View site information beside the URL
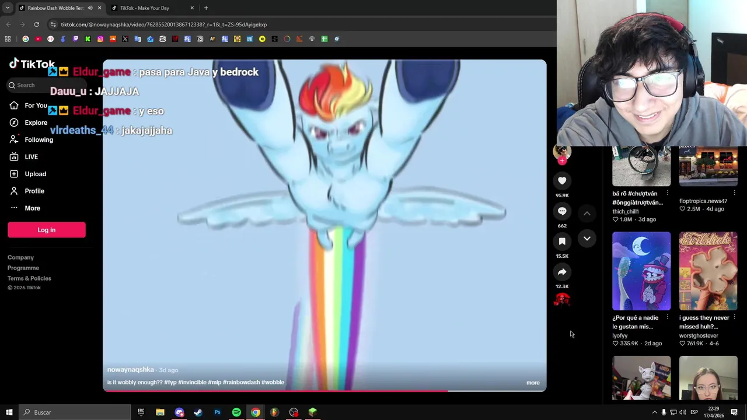 (x=53, y=24)
